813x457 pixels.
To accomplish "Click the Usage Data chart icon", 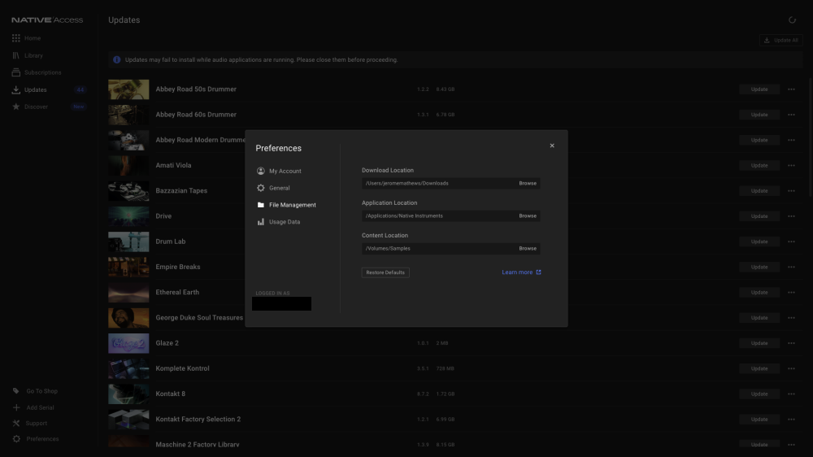I will click(x=261, y=221).
